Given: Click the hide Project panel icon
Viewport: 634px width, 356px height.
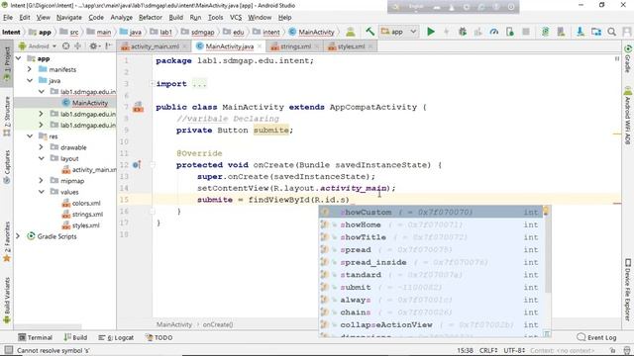Looking at the screenshot, I should 108,46.
